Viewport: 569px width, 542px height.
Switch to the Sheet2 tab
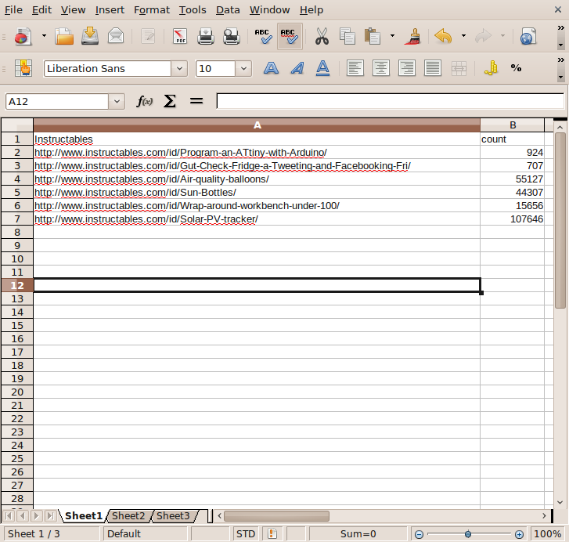pyautogui.click(x=128, y=516)
